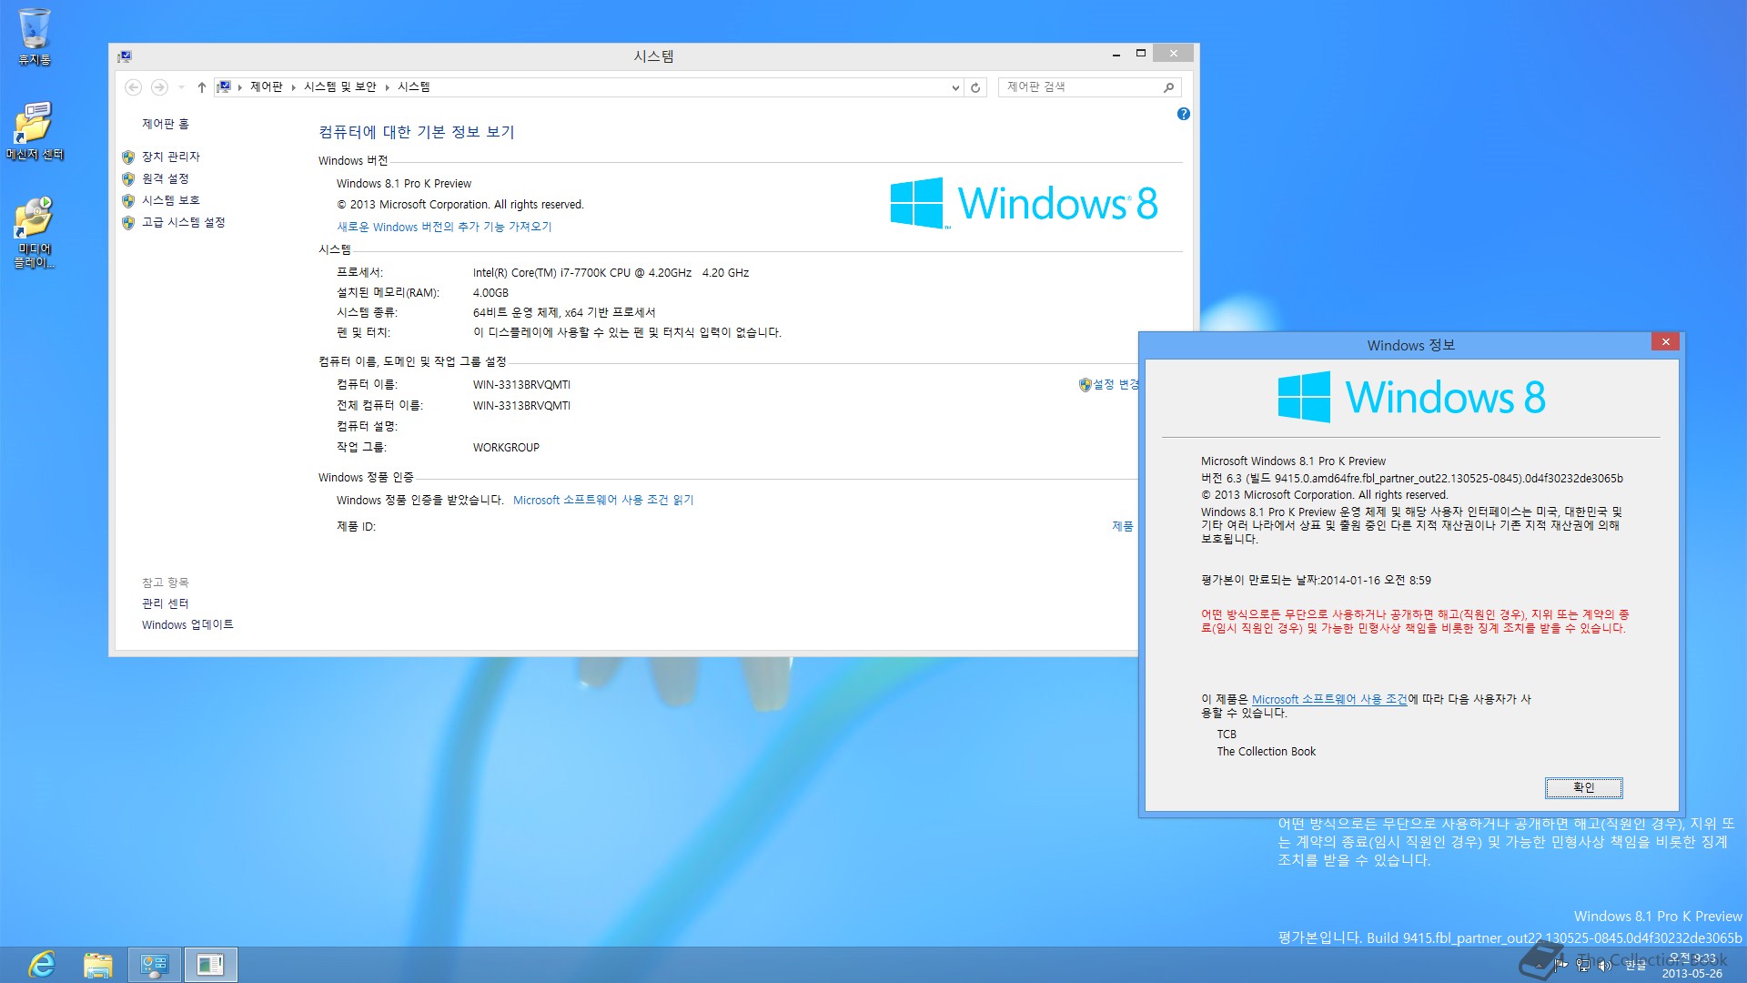Close the Windows 정보 dialog
This screenshot has width=1747, height=983.
tap(1666, 341)
